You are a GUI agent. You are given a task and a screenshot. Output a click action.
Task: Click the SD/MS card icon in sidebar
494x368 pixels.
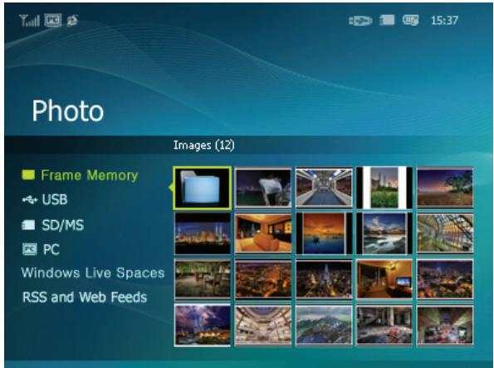click(28, 225)
